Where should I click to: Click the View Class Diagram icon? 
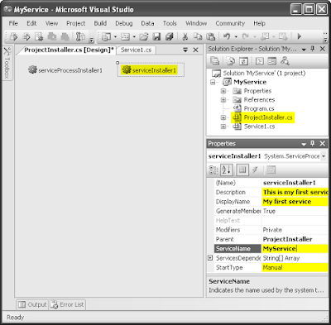(285, 60)
